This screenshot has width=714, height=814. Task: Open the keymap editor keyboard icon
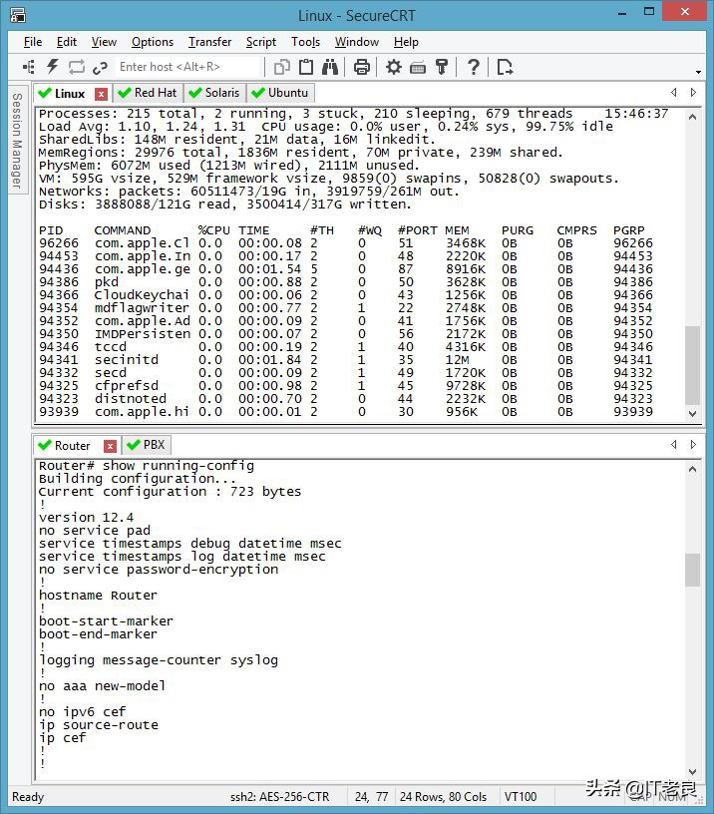point(418,67)
